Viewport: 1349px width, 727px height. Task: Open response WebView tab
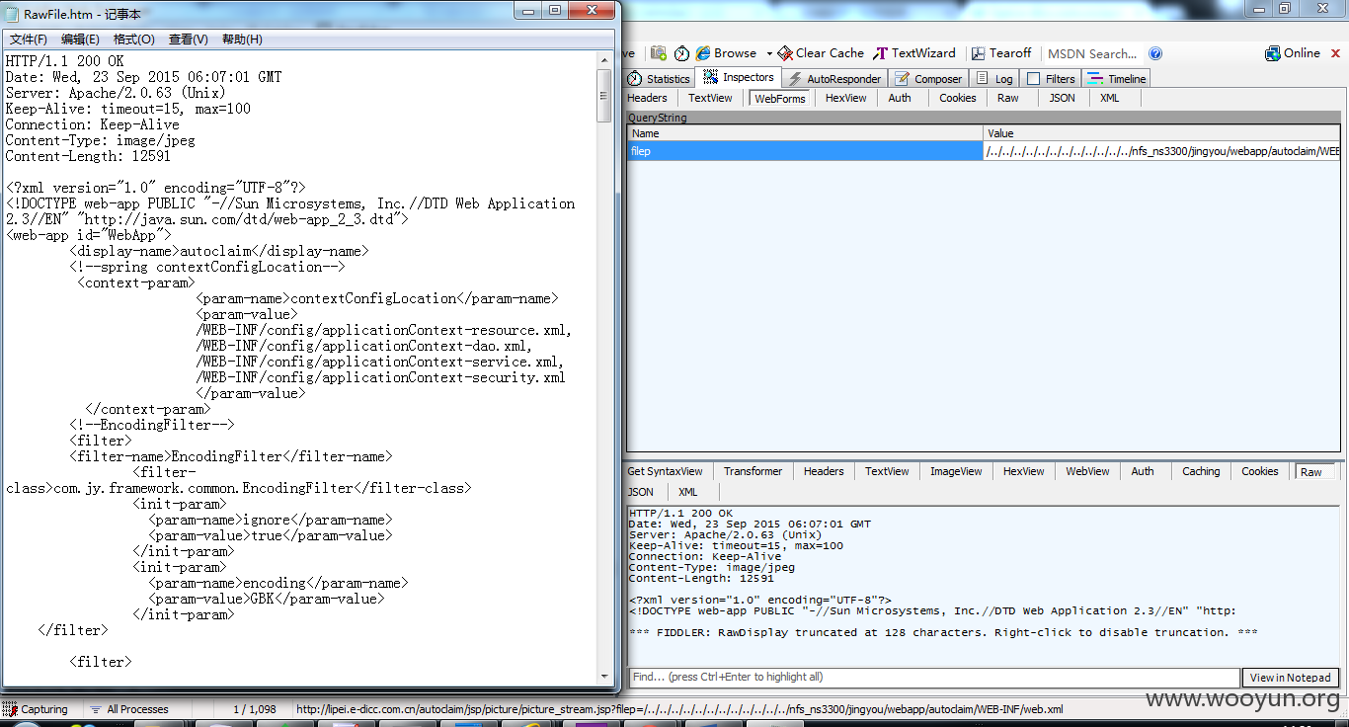(x=1087, y=471)
